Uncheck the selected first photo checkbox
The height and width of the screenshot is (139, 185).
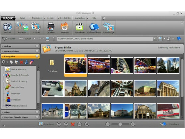coord(86,56)
